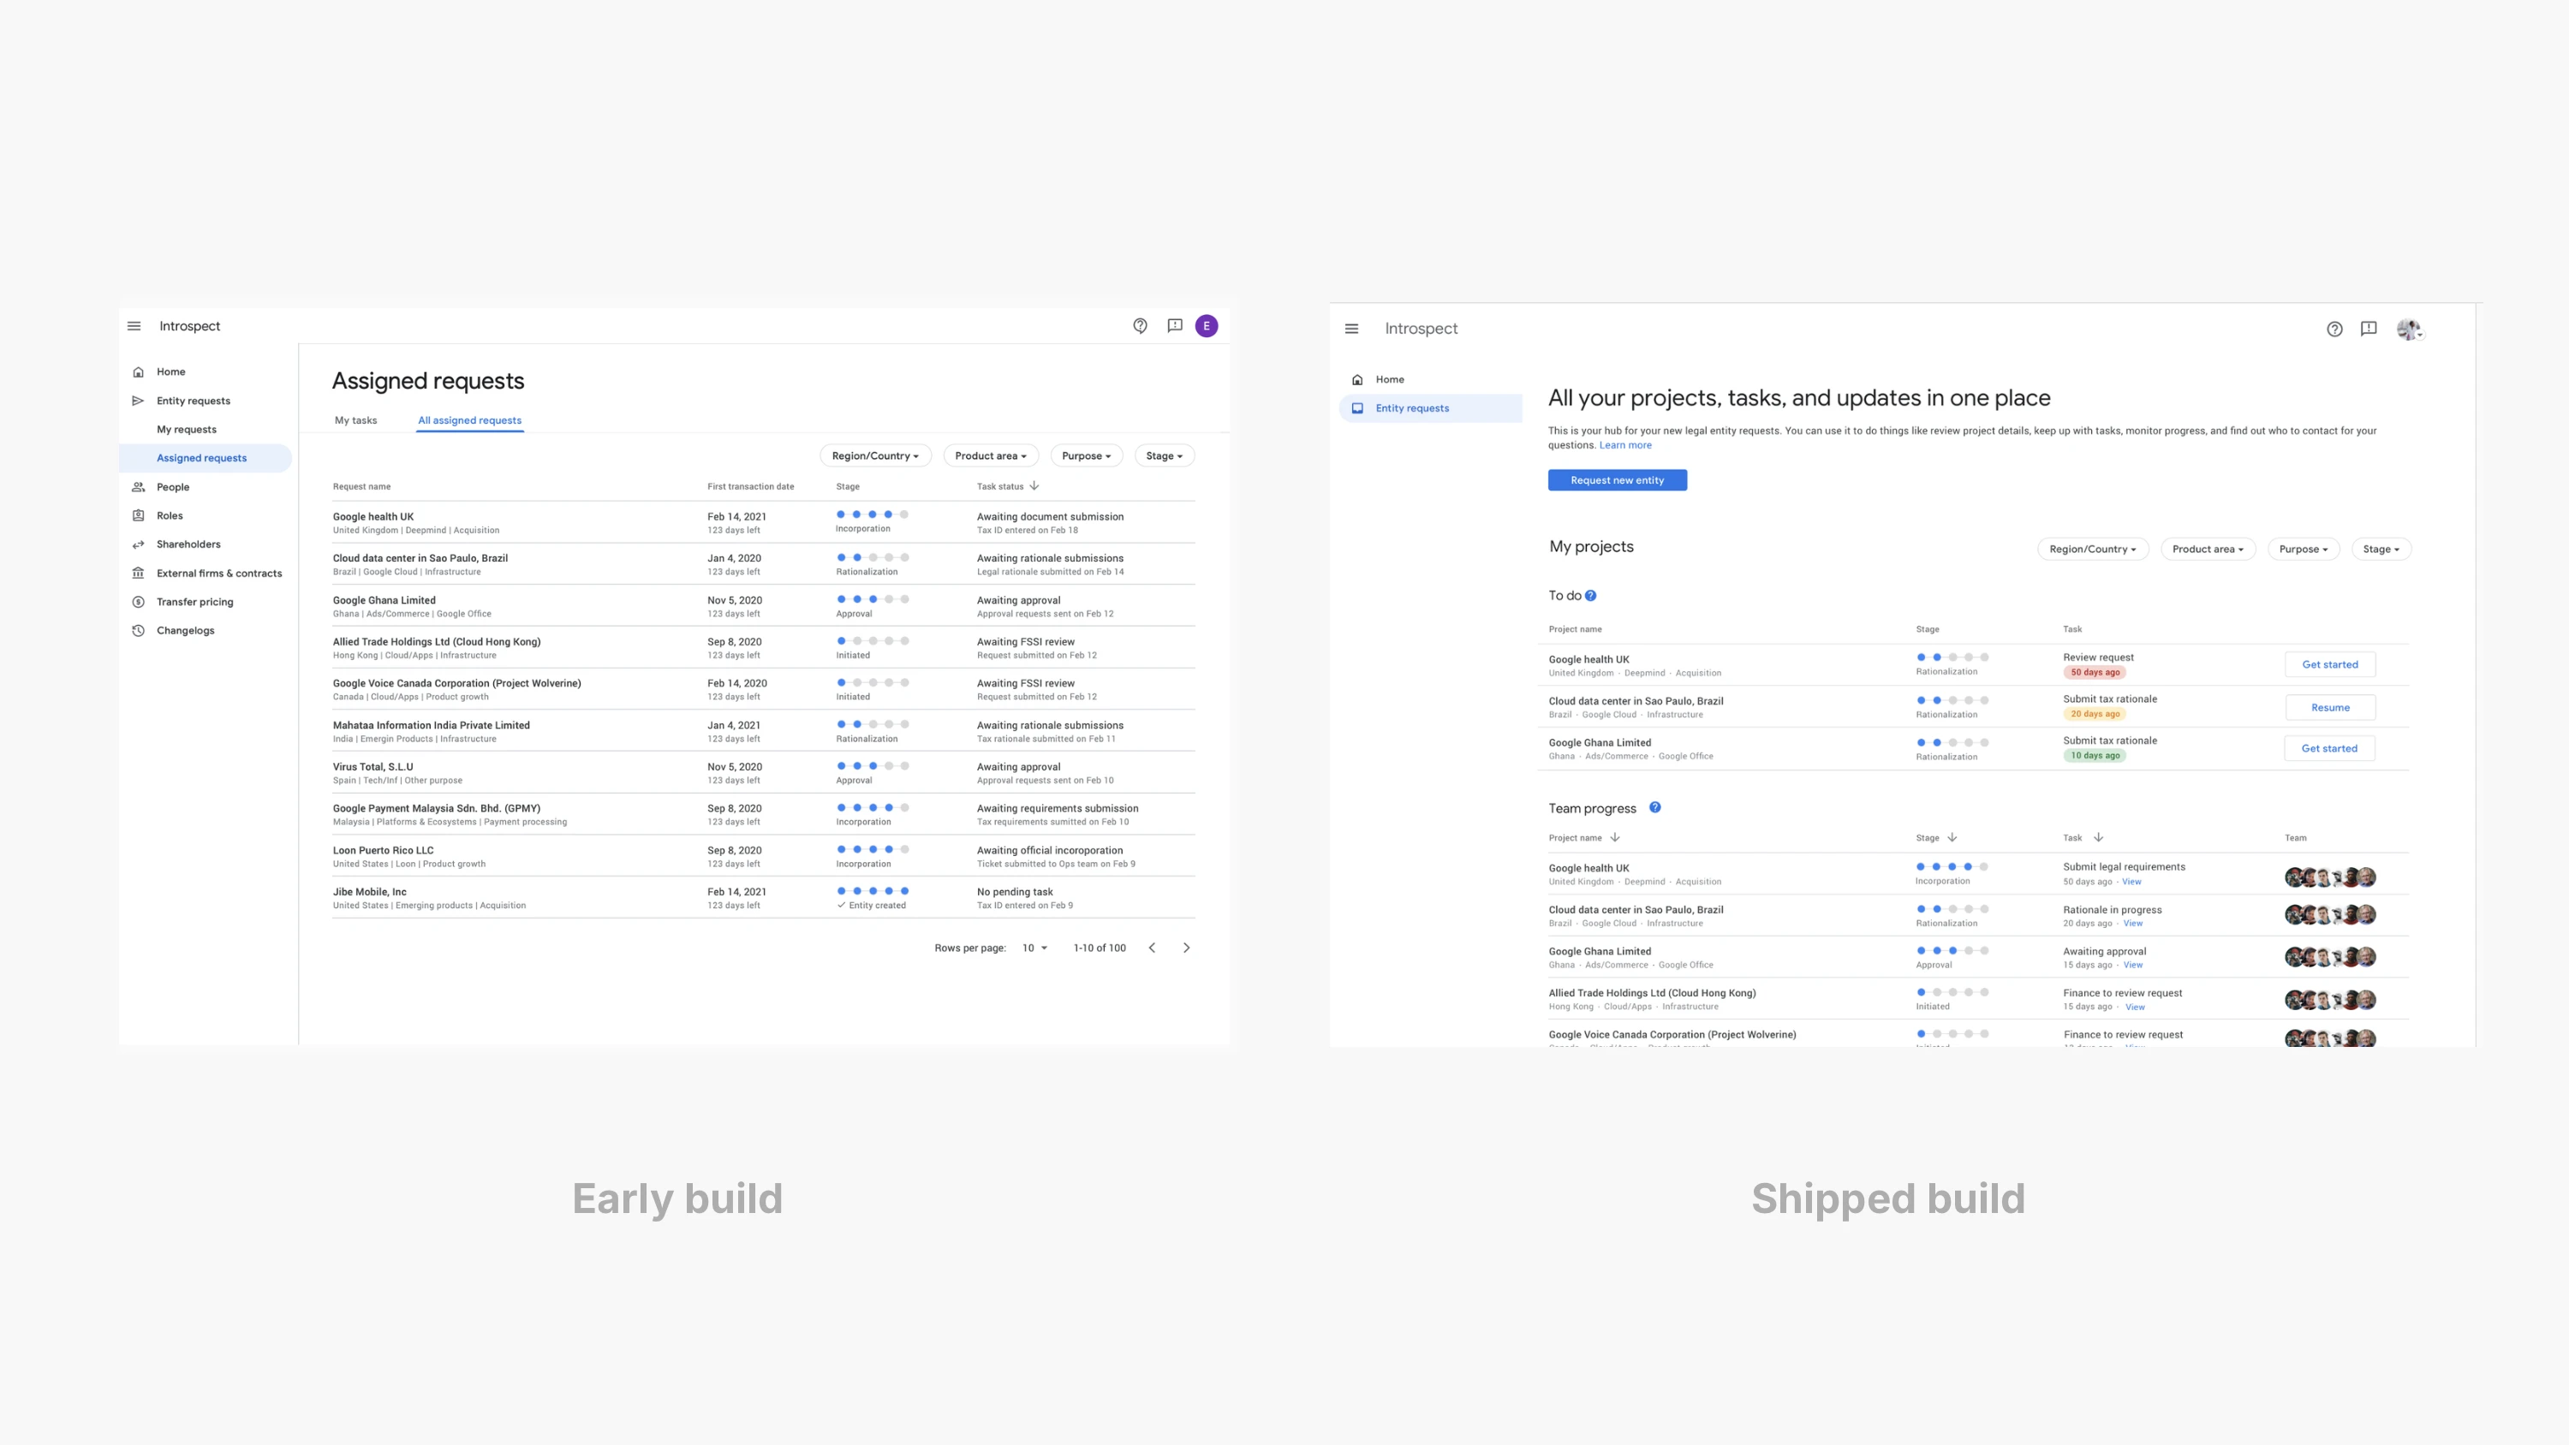Switch to the My tasks tab
This screenshot has width=2569, height=1445.
356,421
